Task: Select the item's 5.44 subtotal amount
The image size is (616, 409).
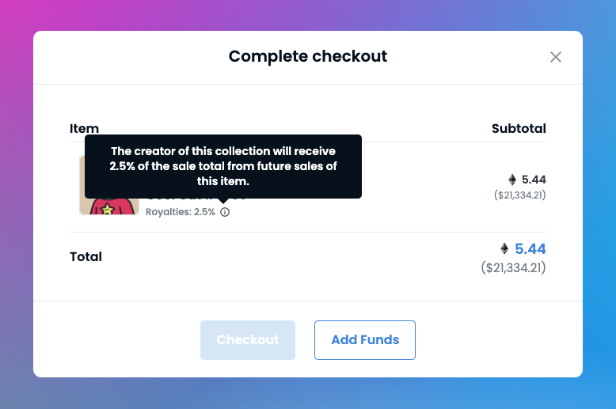Action: (534, 180)
